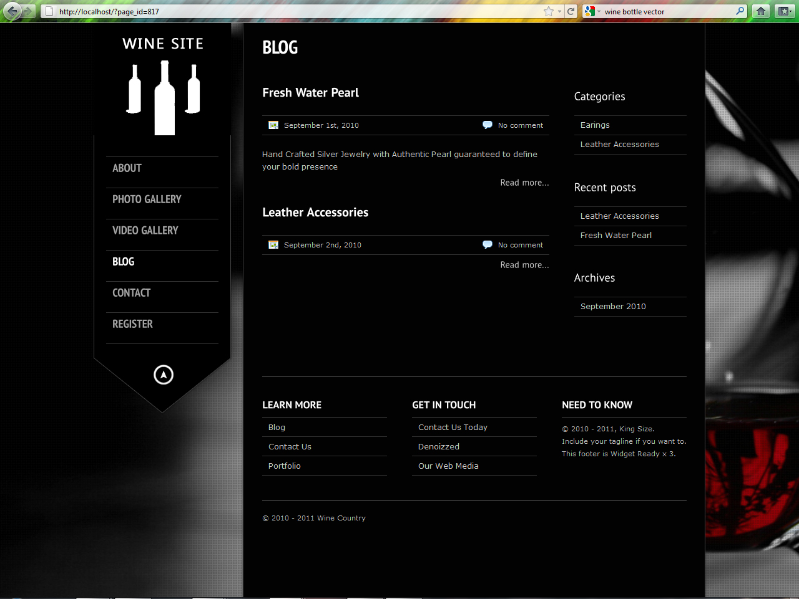Go to the browser home page
Screen dimensions: 799x599
(x=761, y=11)
